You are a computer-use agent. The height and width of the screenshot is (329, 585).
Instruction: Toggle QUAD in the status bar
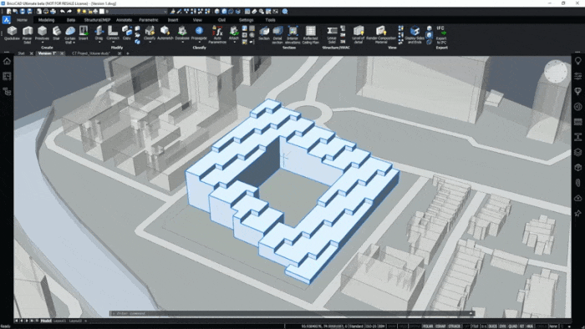(512, 326)
